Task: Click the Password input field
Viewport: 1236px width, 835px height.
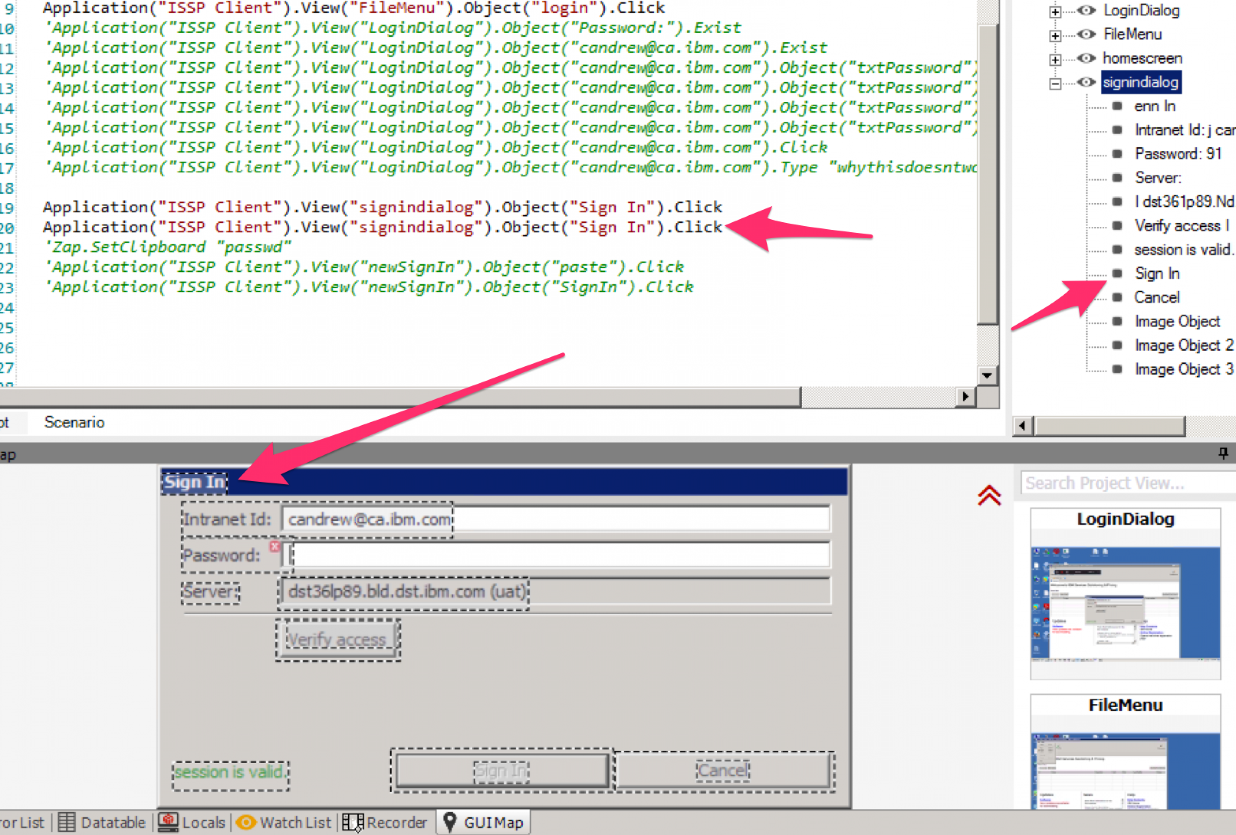Action: (556, 555)
